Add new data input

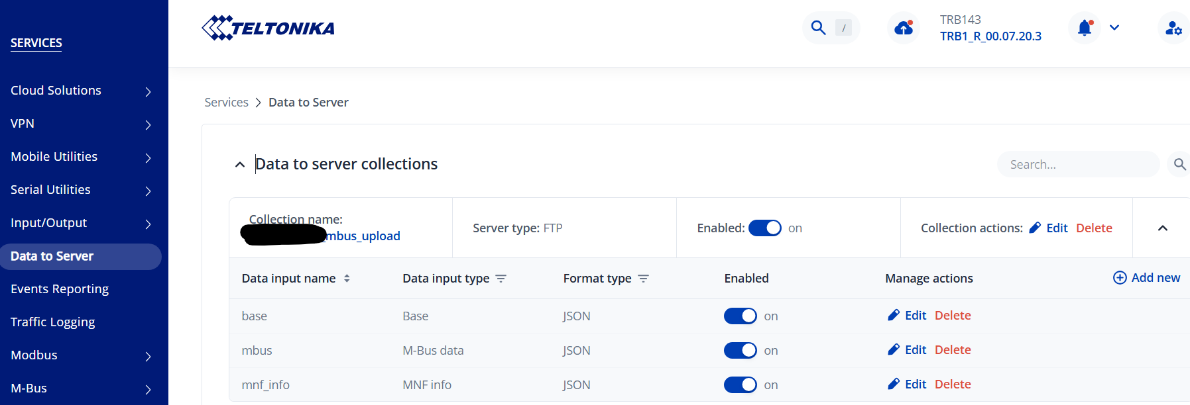click(1146, 278)
